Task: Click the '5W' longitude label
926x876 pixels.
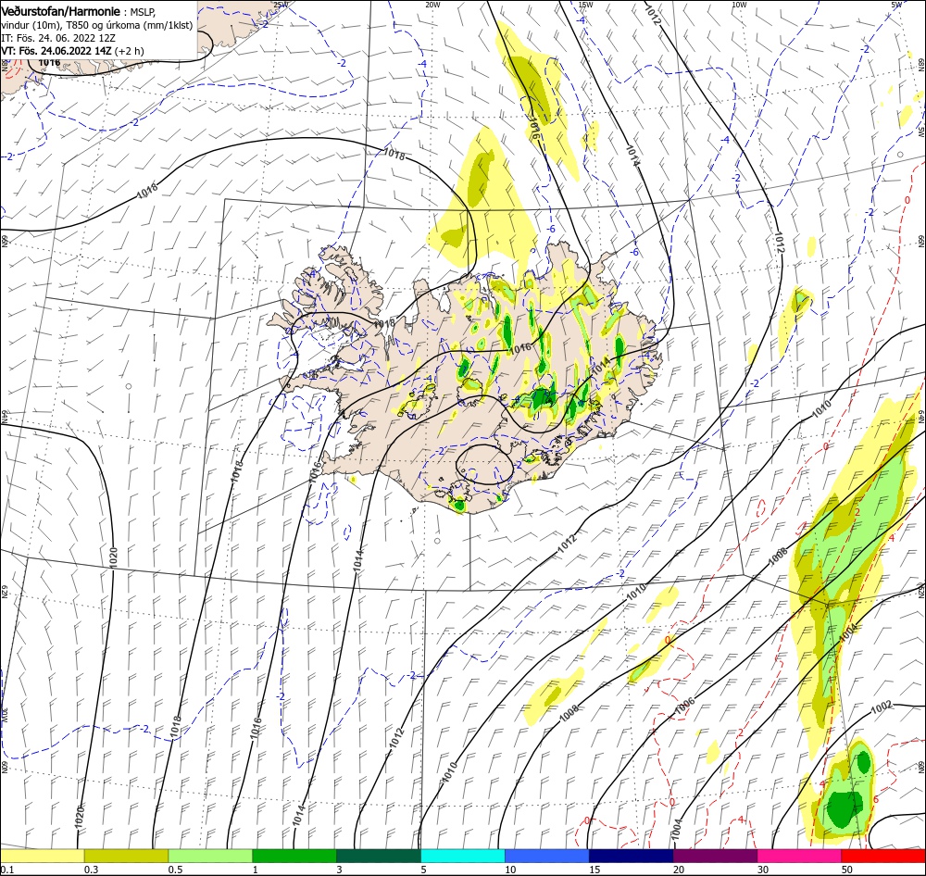Action: pyautogui.click(x=895, y=5)
